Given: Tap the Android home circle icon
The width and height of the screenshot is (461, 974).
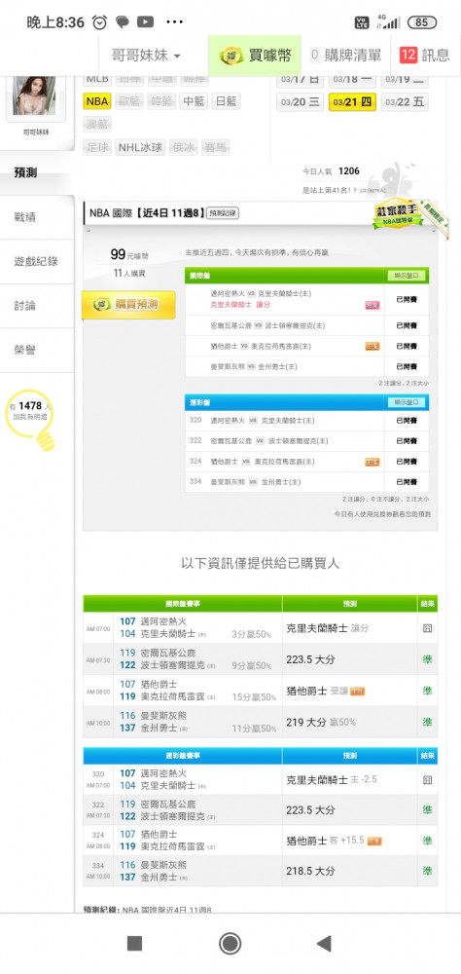Looking at the screenshot, I should [x=230, y=944].
